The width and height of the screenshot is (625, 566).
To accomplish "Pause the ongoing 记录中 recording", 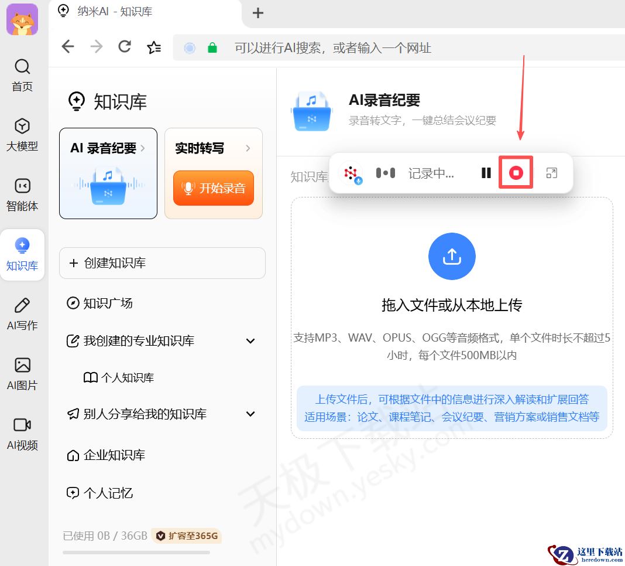I will click(486, 173).
